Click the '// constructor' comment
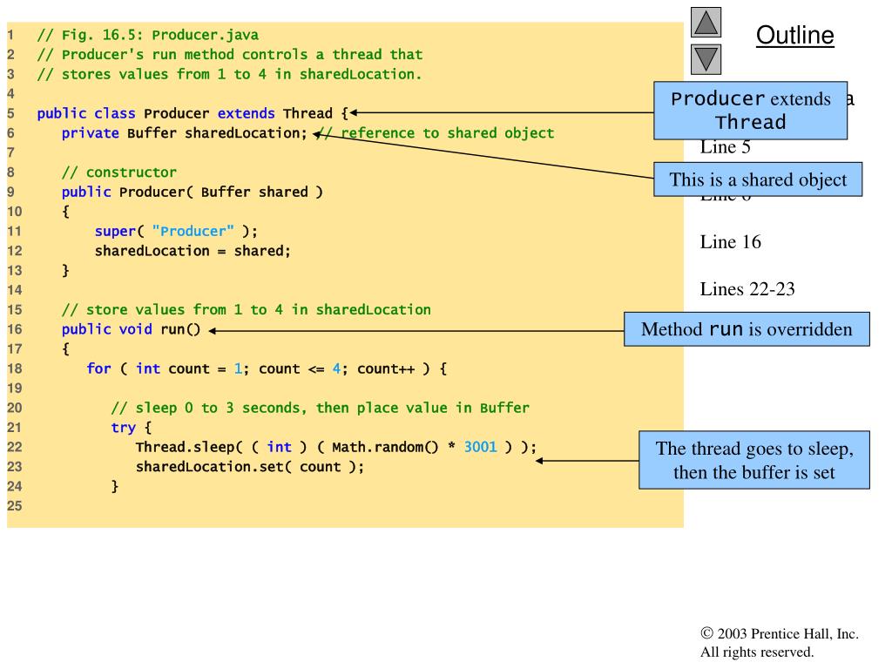The width and height of the screenshot is (892, 669). tap(118, 172)
